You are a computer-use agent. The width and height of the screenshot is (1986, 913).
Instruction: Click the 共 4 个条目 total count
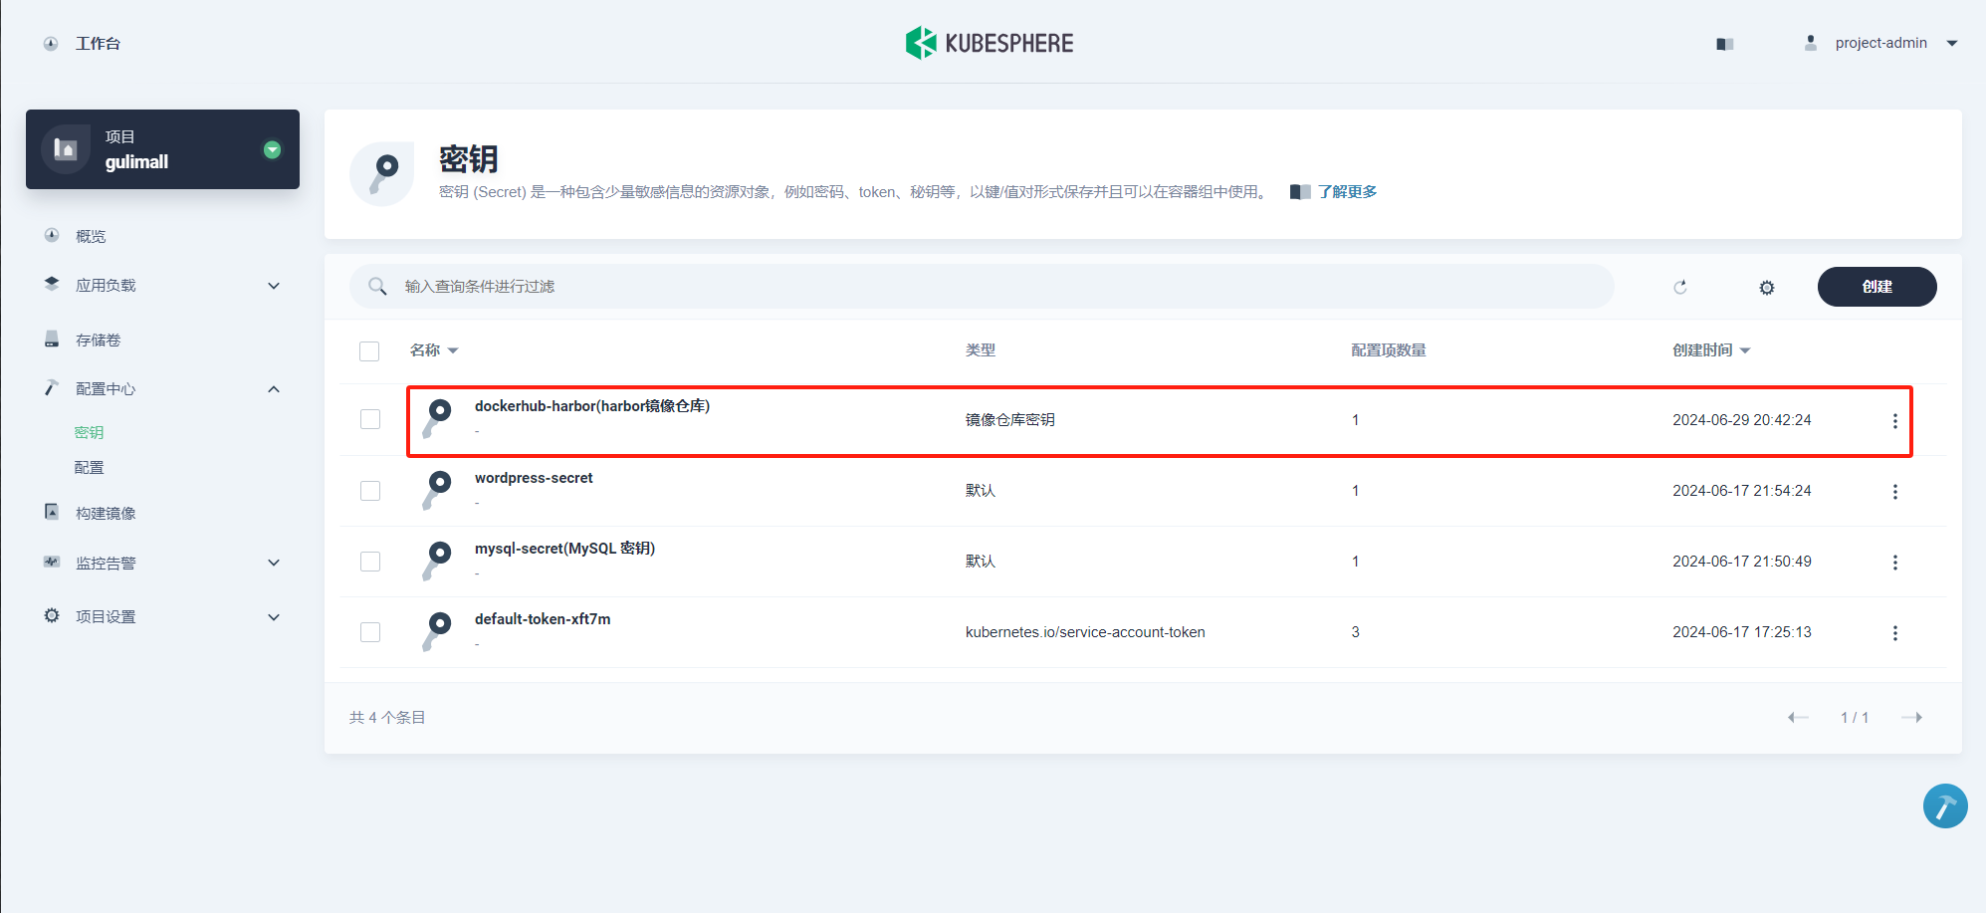pyautogui.click(x=387, y=718)
